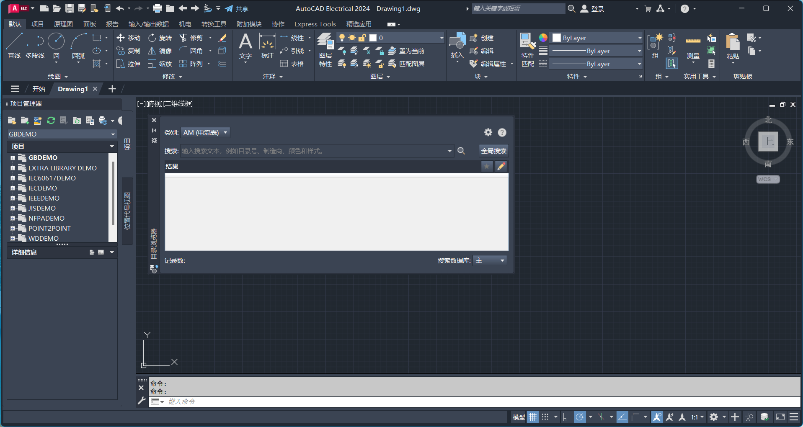The height and width of the screenshot is (427, 803).
Task: Click the Trim (修剪) tool
Action: pyautogui.click(x=191, y=38)
